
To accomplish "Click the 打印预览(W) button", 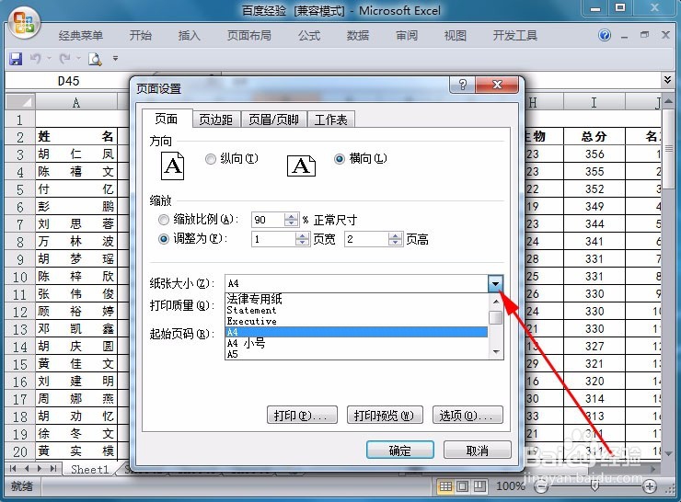I will [x=385, y=416].
